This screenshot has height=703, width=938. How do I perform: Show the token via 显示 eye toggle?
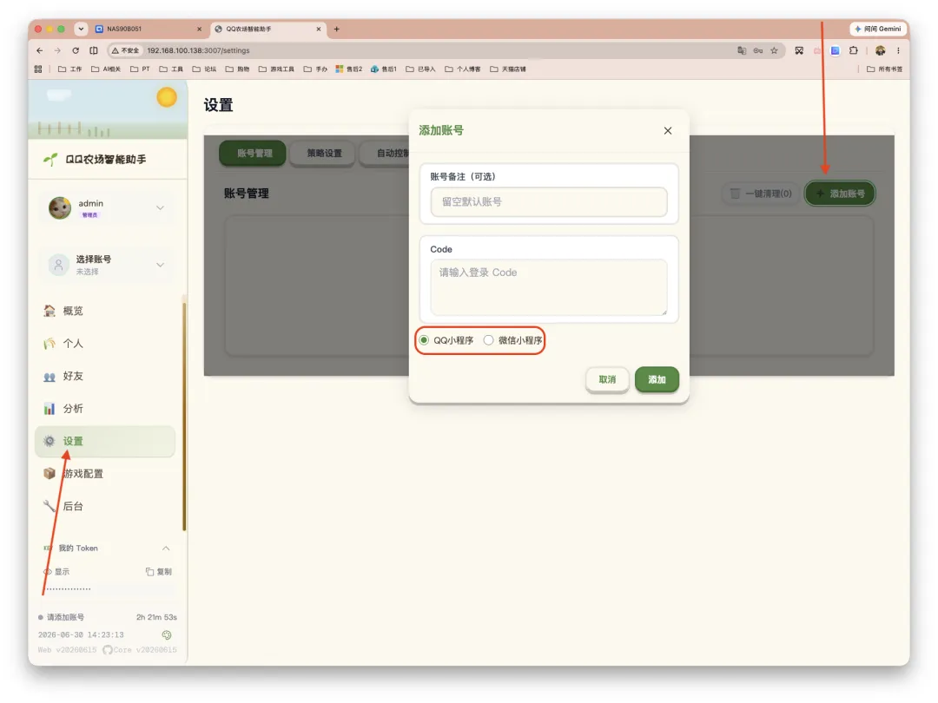(56, 571)
